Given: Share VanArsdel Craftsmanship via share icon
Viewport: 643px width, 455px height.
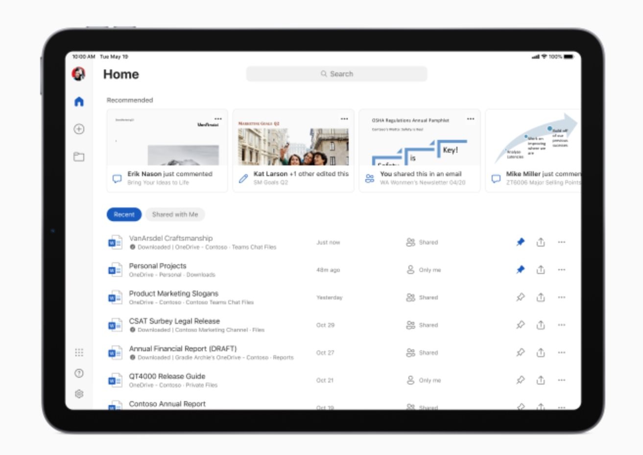Looking at the screenshot, I should tap(541, 242).
